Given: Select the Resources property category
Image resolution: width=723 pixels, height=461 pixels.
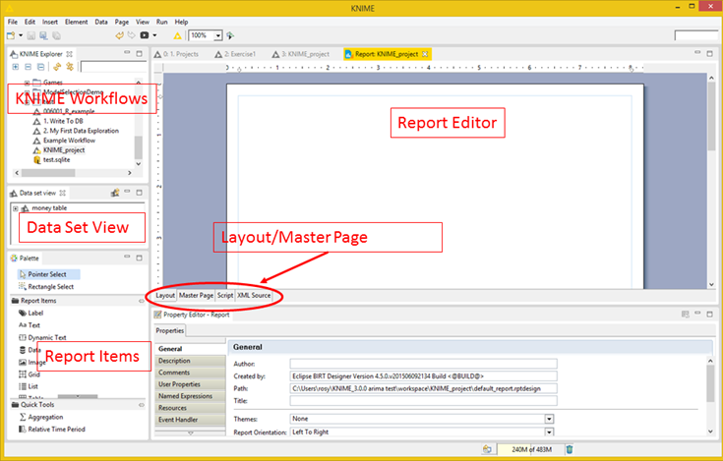Looking at the screenshot, I should [190, 408].
